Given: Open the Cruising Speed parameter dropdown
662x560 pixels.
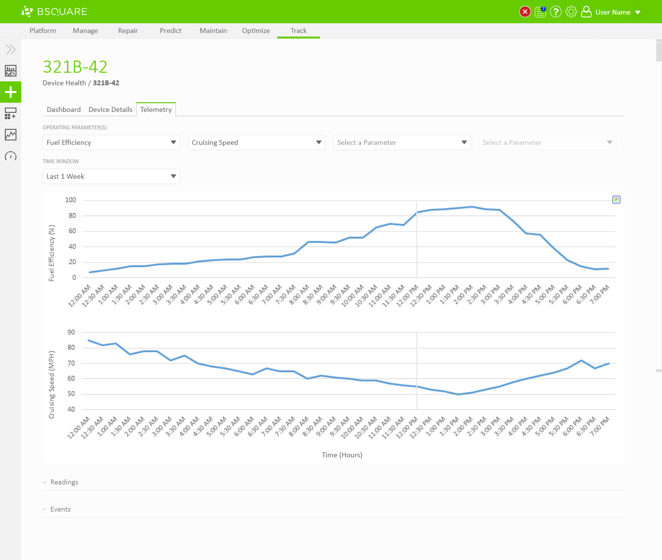Looking at the screenshot, I should coord(257,142).
